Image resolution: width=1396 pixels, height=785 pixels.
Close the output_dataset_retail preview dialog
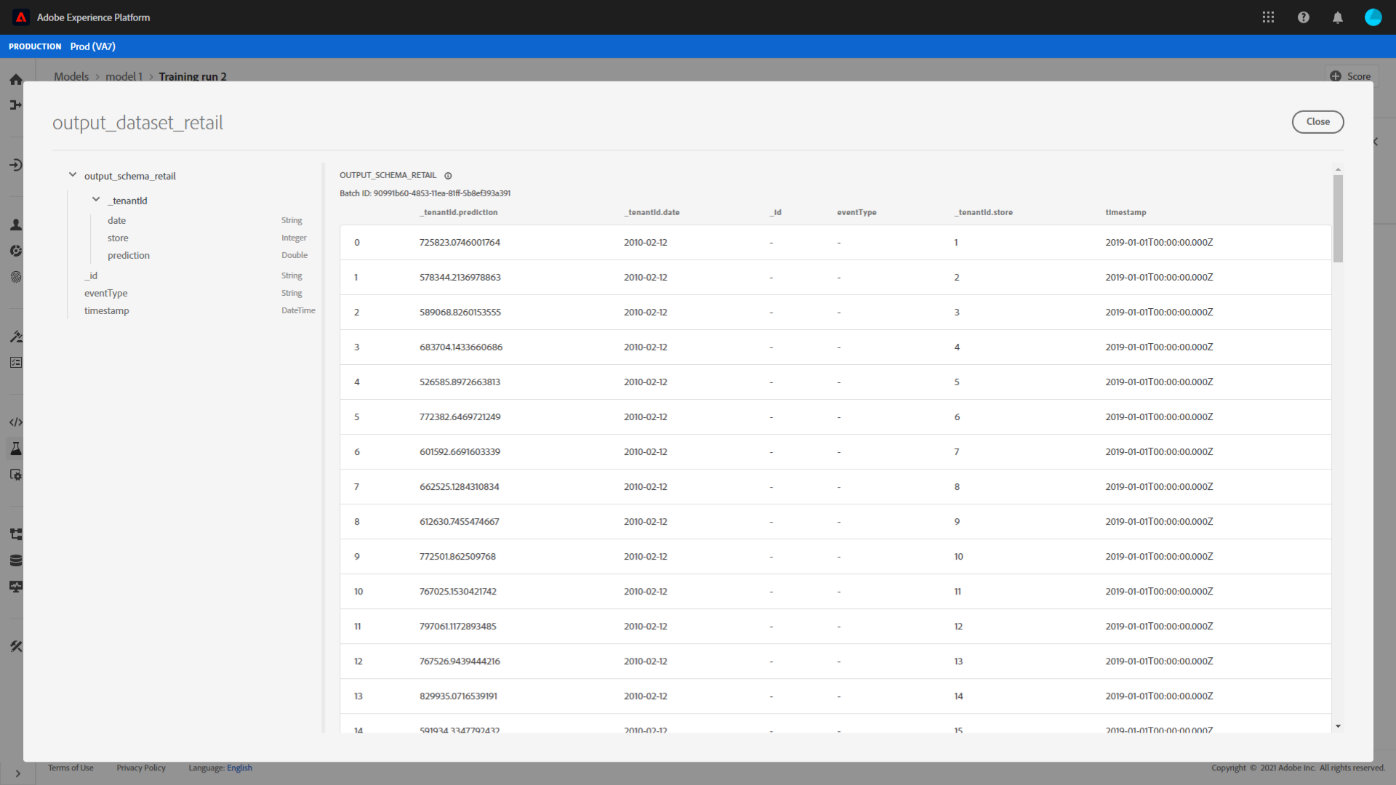pos(1317,122)
